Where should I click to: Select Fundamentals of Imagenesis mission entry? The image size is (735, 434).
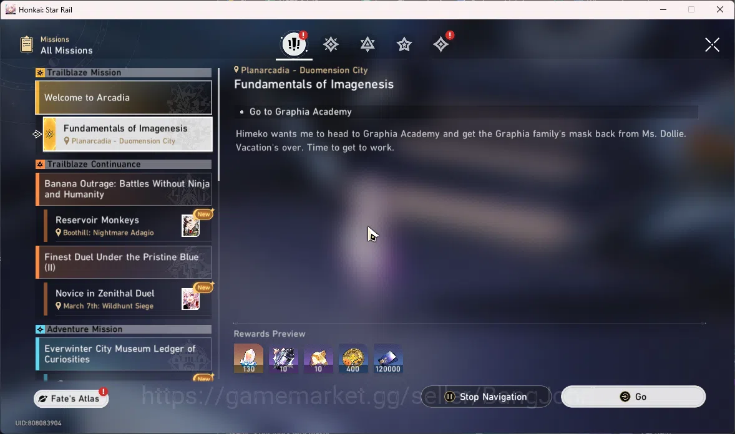coord(127,134)
